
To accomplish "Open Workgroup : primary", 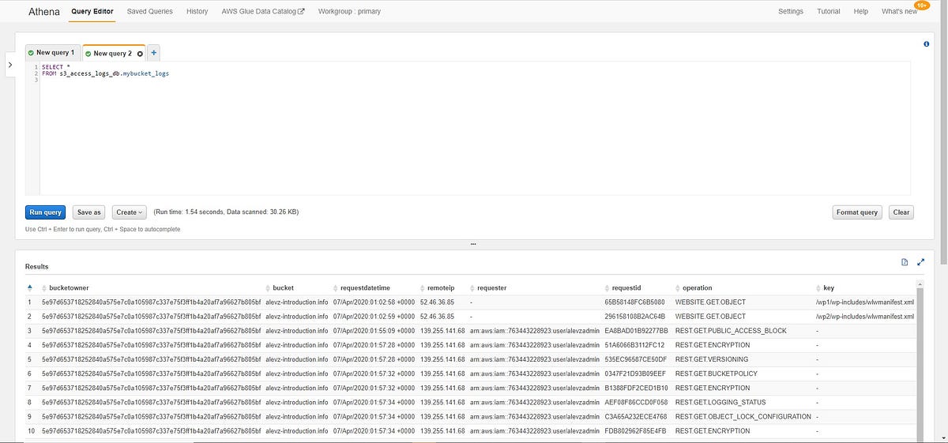I will point(348,12).
